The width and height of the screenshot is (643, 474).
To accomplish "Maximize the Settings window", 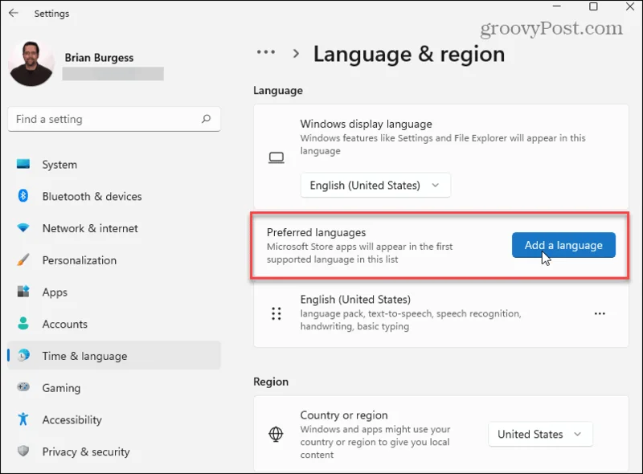I will (593, 6).
